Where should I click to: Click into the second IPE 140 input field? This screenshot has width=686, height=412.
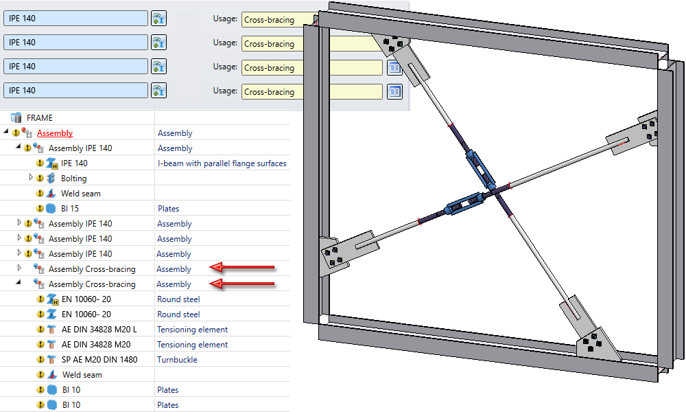(75, 43)
